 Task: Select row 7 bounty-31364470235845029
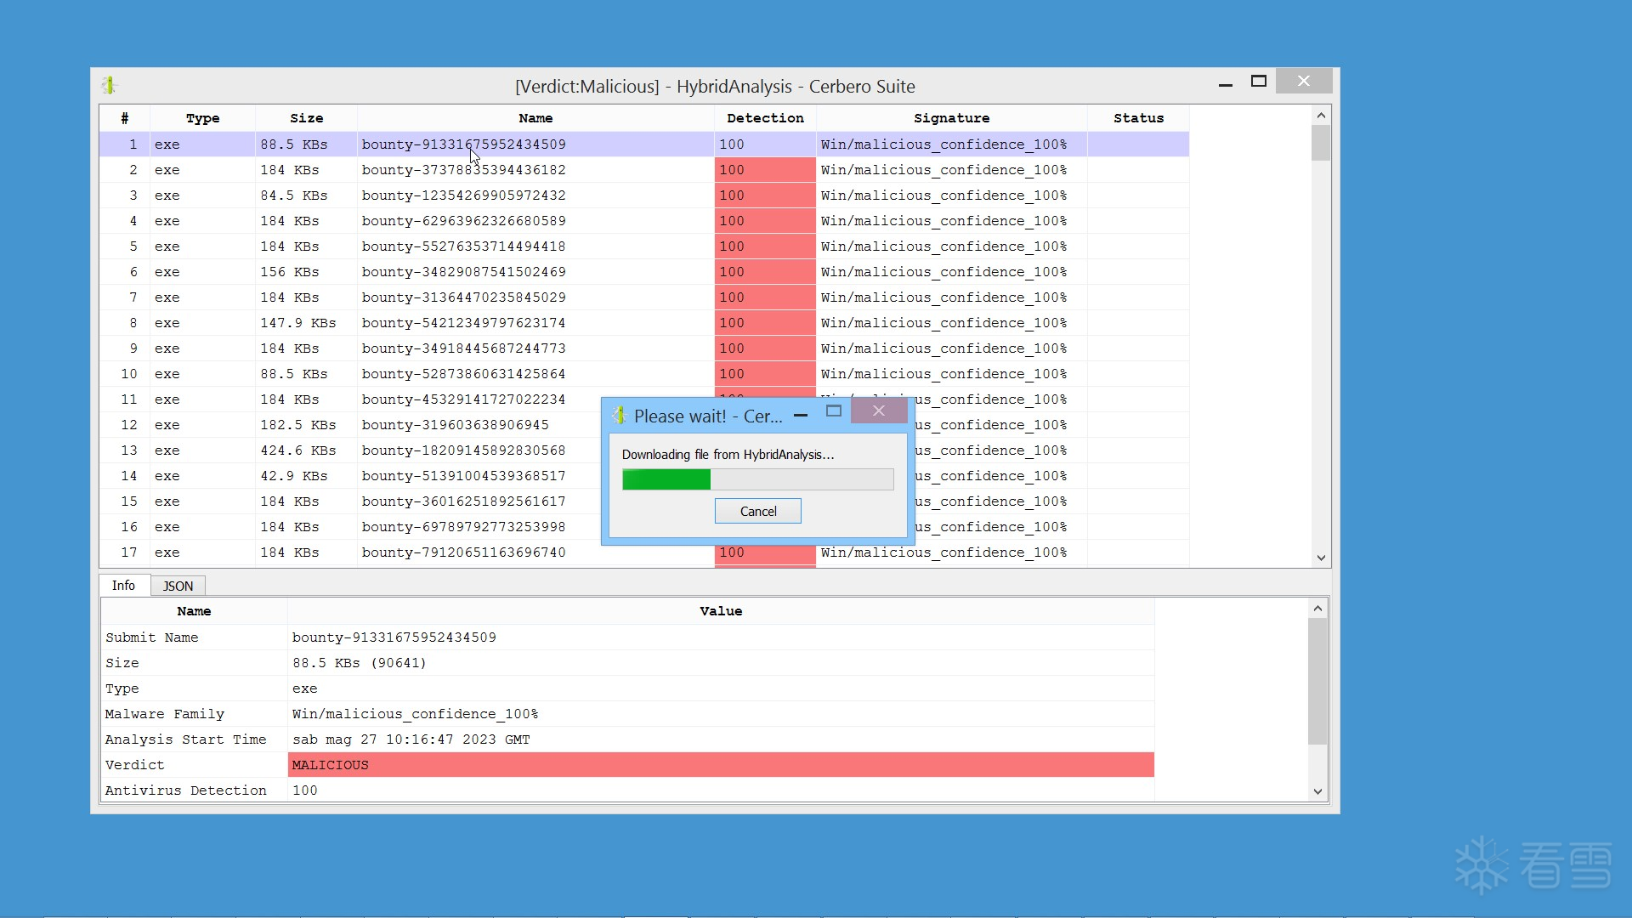463,297
